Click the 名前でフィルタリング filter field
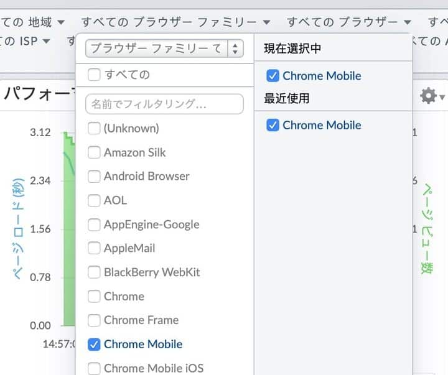 (164, 104)
